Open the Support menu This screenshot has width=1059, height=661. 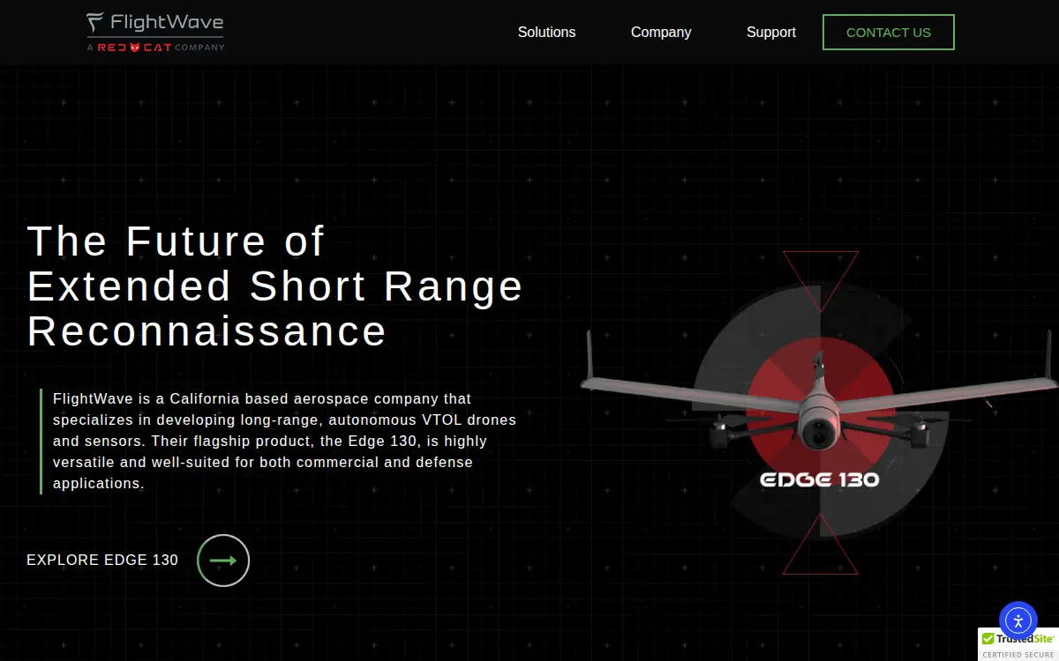click(771, 33)
